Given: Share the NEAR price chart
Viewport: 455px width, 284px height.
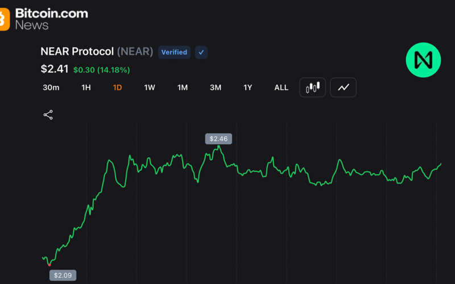Looking at the screenshot, I should click(x=48, y=115).
